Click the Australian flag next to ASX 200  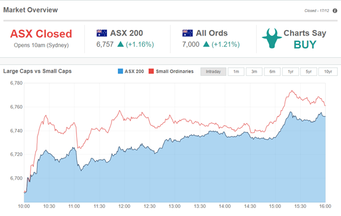(x=101, y=33)
